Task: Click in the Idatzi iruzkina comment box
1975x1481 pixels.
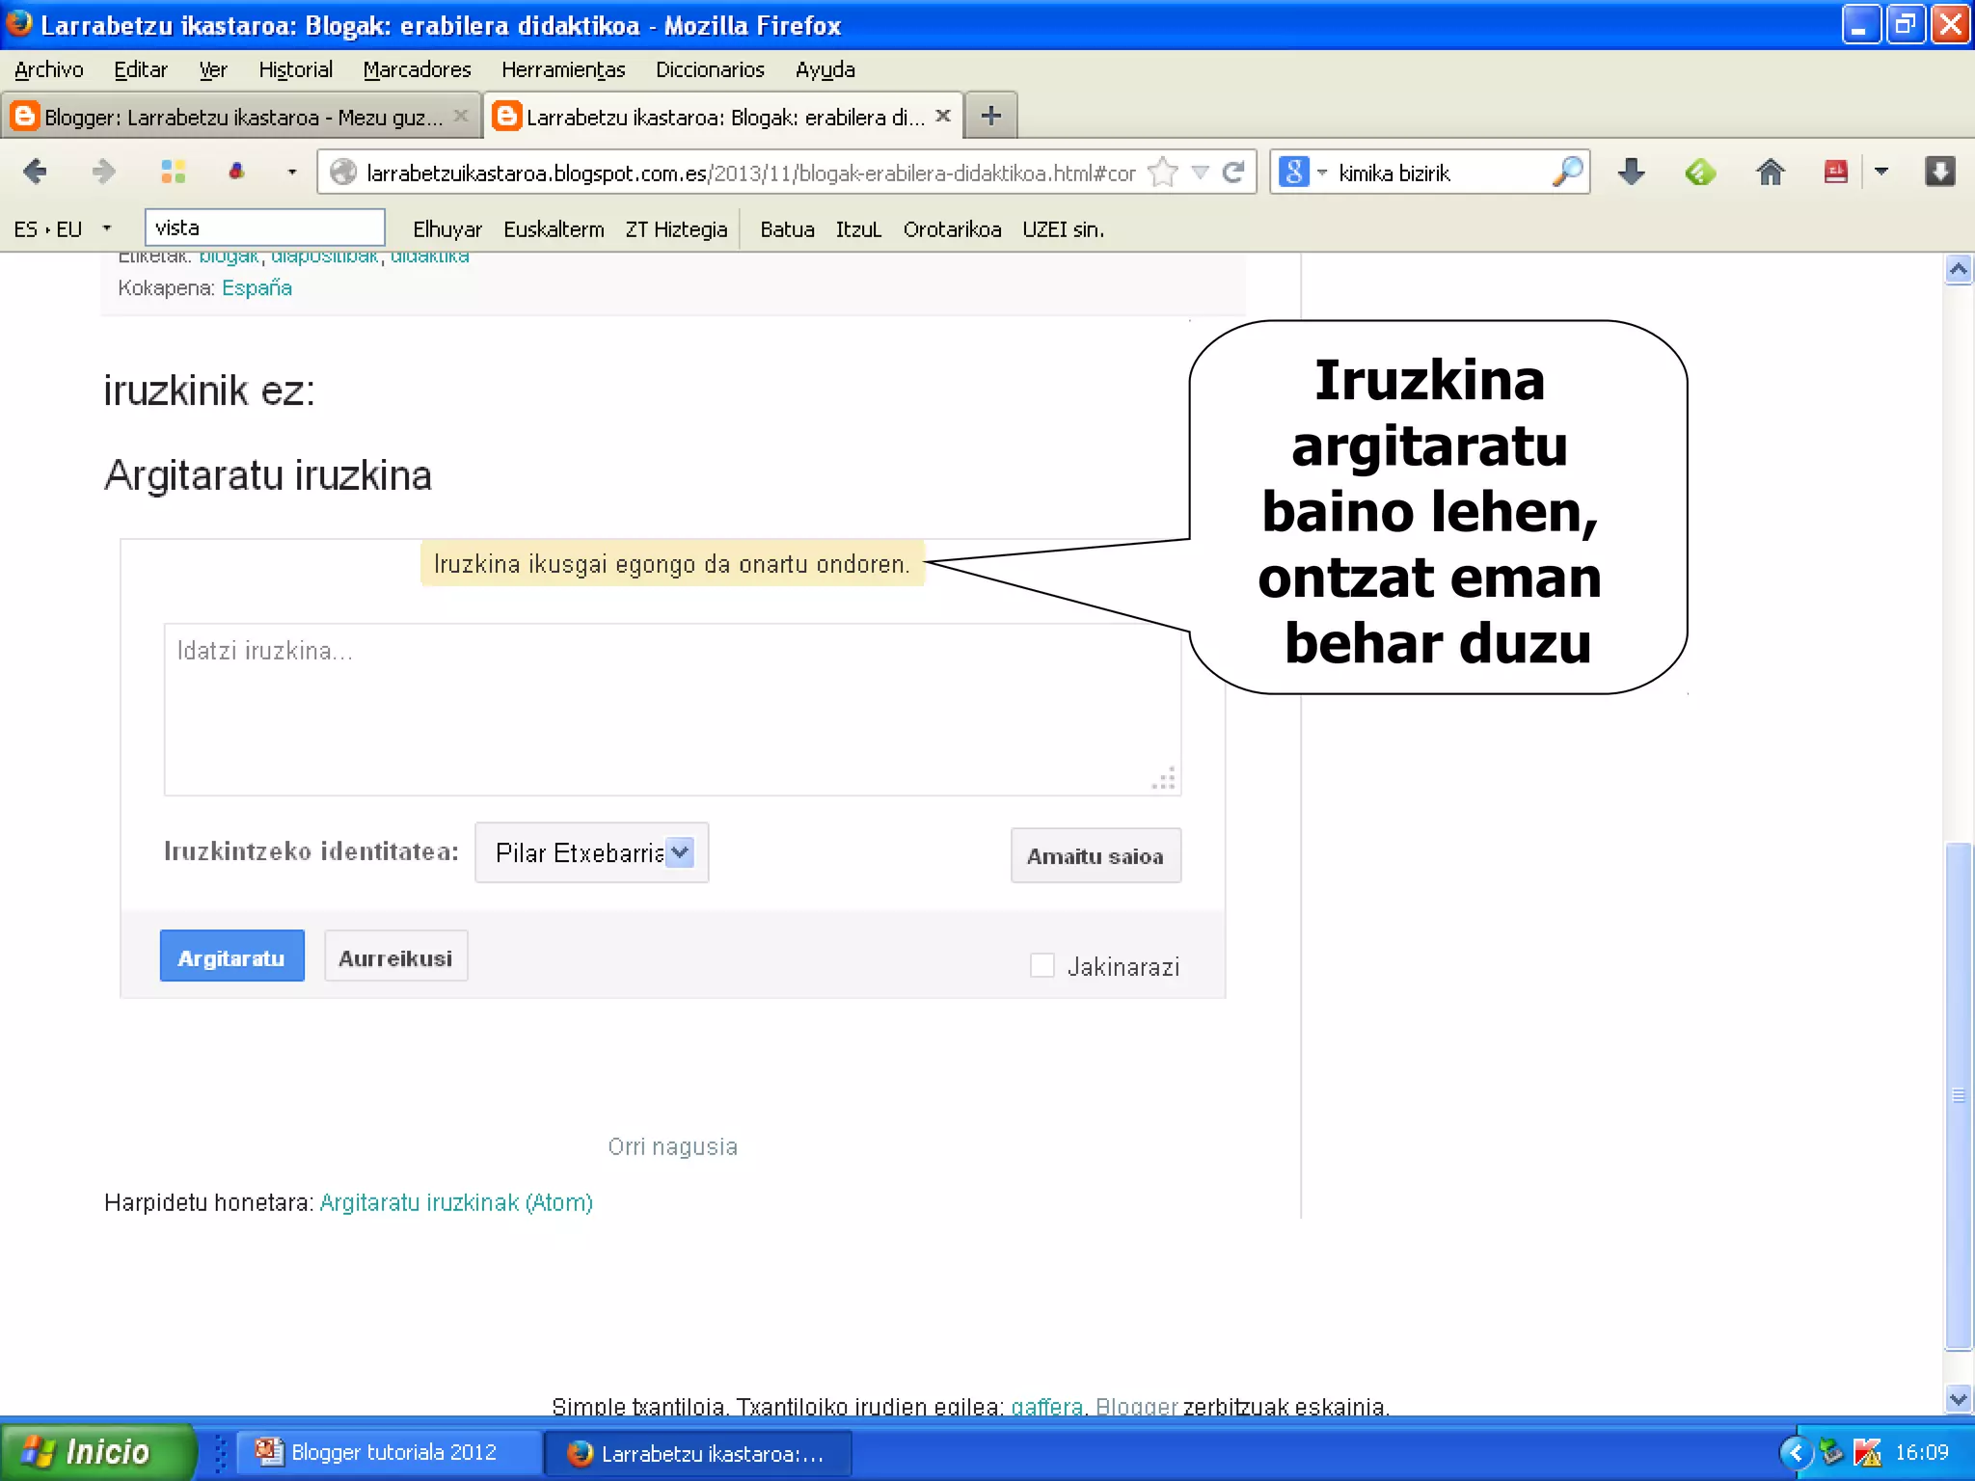Action: click(672, 709)
